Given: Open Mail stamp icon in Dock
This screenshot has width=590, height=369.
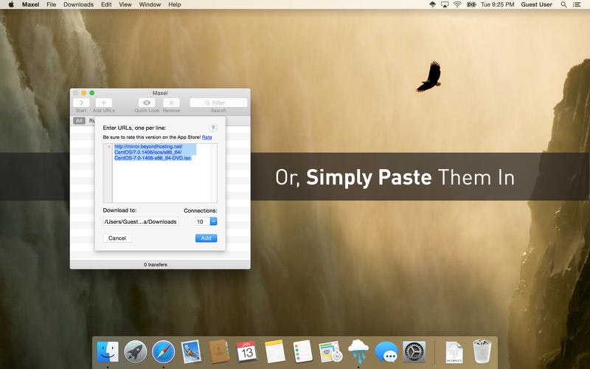Looking at the screenshot, I should tap(191, 352).
